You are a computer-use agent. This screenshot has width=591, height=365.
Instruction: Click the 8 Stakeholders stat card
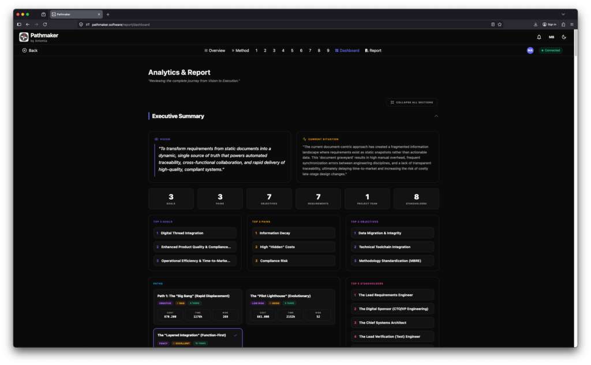(416, 198)
